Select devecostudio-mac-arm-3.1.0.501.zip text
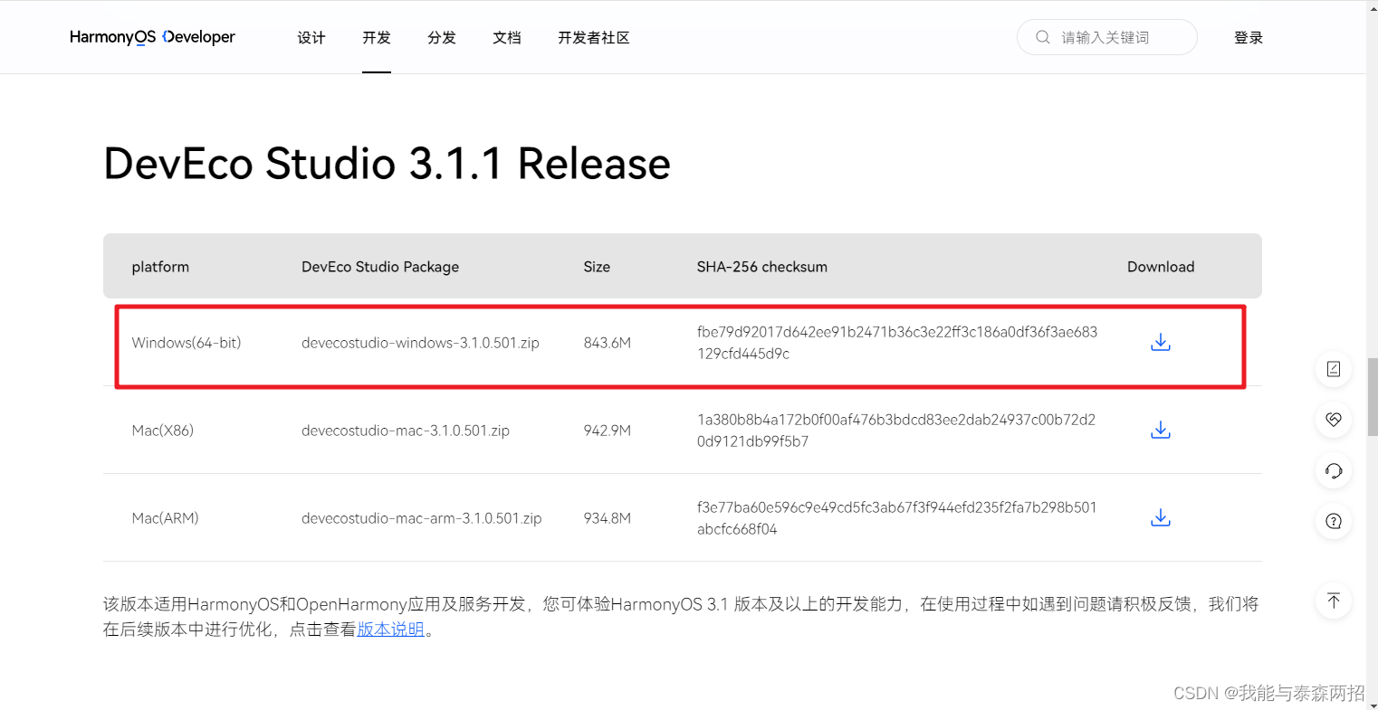The image size is (1378, 710). [x=422, y=518]
